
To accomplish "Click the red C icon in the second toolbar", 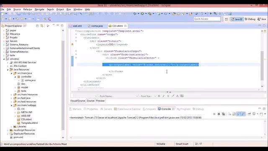I will click(49, 19).
